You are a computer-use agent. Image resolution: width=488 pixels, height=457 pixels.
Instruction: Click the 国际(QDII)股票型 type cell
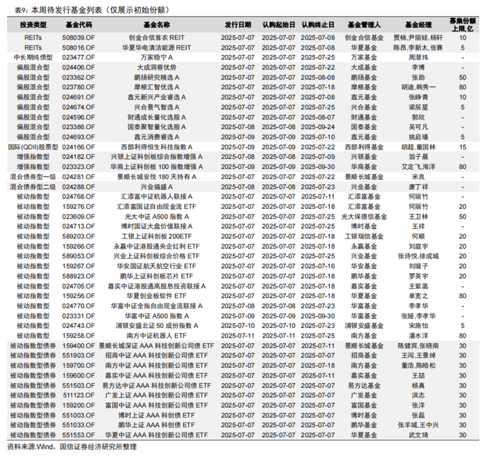pos(33,147)
